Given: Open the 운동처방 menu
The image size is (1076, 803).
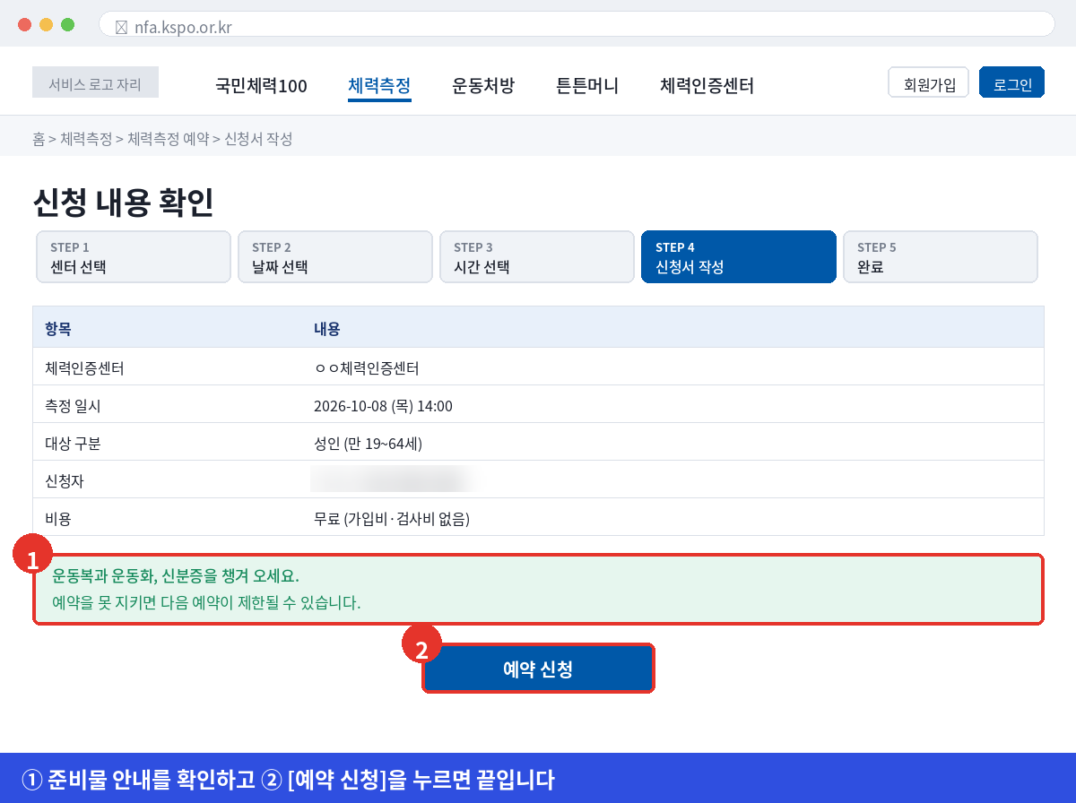Looking at the screenshot, I should pos(483,86).
